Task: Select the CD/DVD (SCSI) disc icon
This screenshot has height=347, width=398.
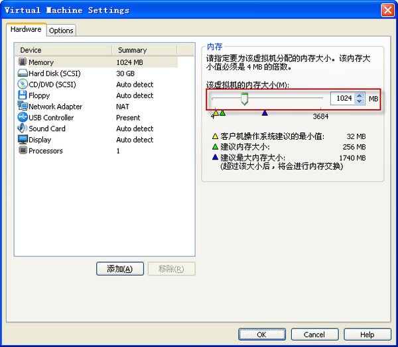Action: (x=23, y=84)
